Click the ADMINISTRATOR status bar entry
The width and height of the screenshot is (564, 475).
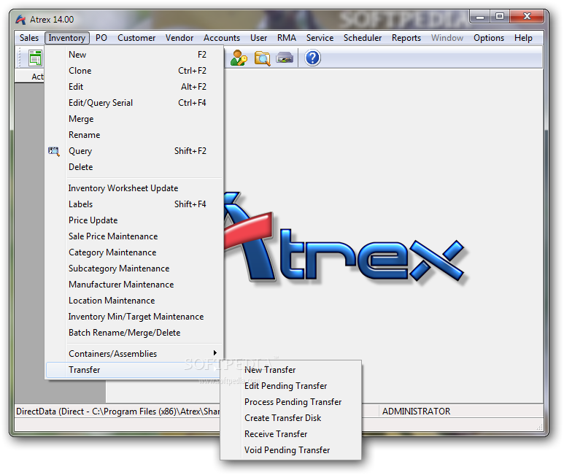pyautogui.click(x=416, y=412)
